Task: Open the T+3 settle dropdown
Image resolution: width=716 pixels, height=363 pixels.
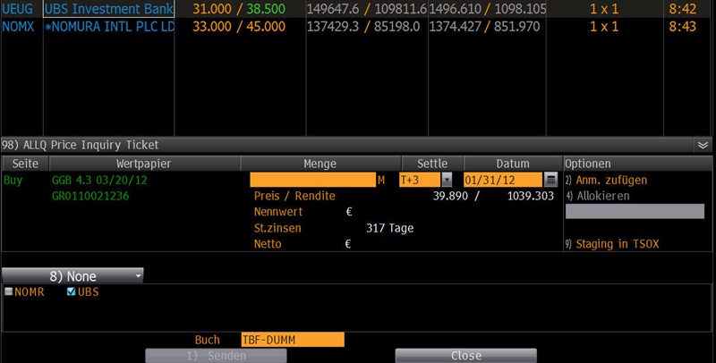Action: pos(447,181)
